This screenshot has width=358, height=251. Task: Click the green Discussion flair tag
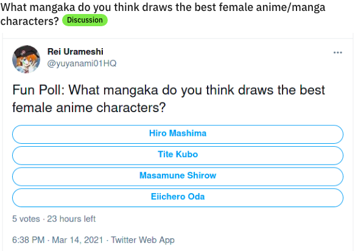coord(85,20)
